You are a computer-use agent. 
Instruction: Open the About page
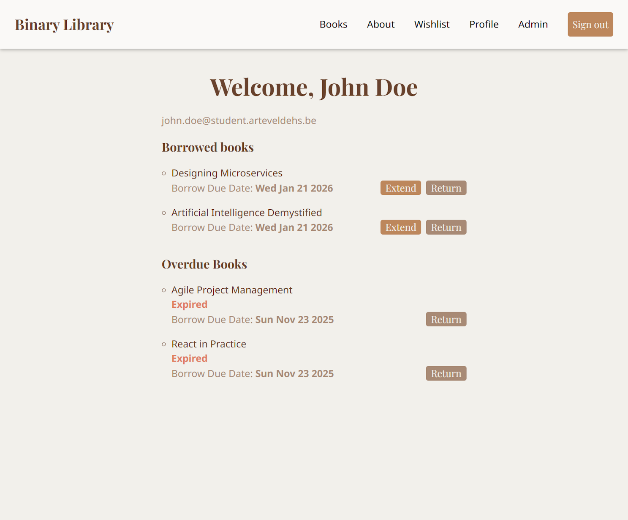[x=380, y=24]
